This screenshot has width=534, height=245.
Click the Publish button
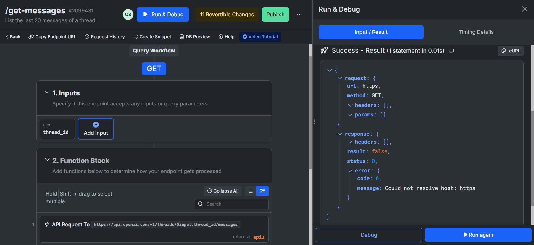click(275, 15)
